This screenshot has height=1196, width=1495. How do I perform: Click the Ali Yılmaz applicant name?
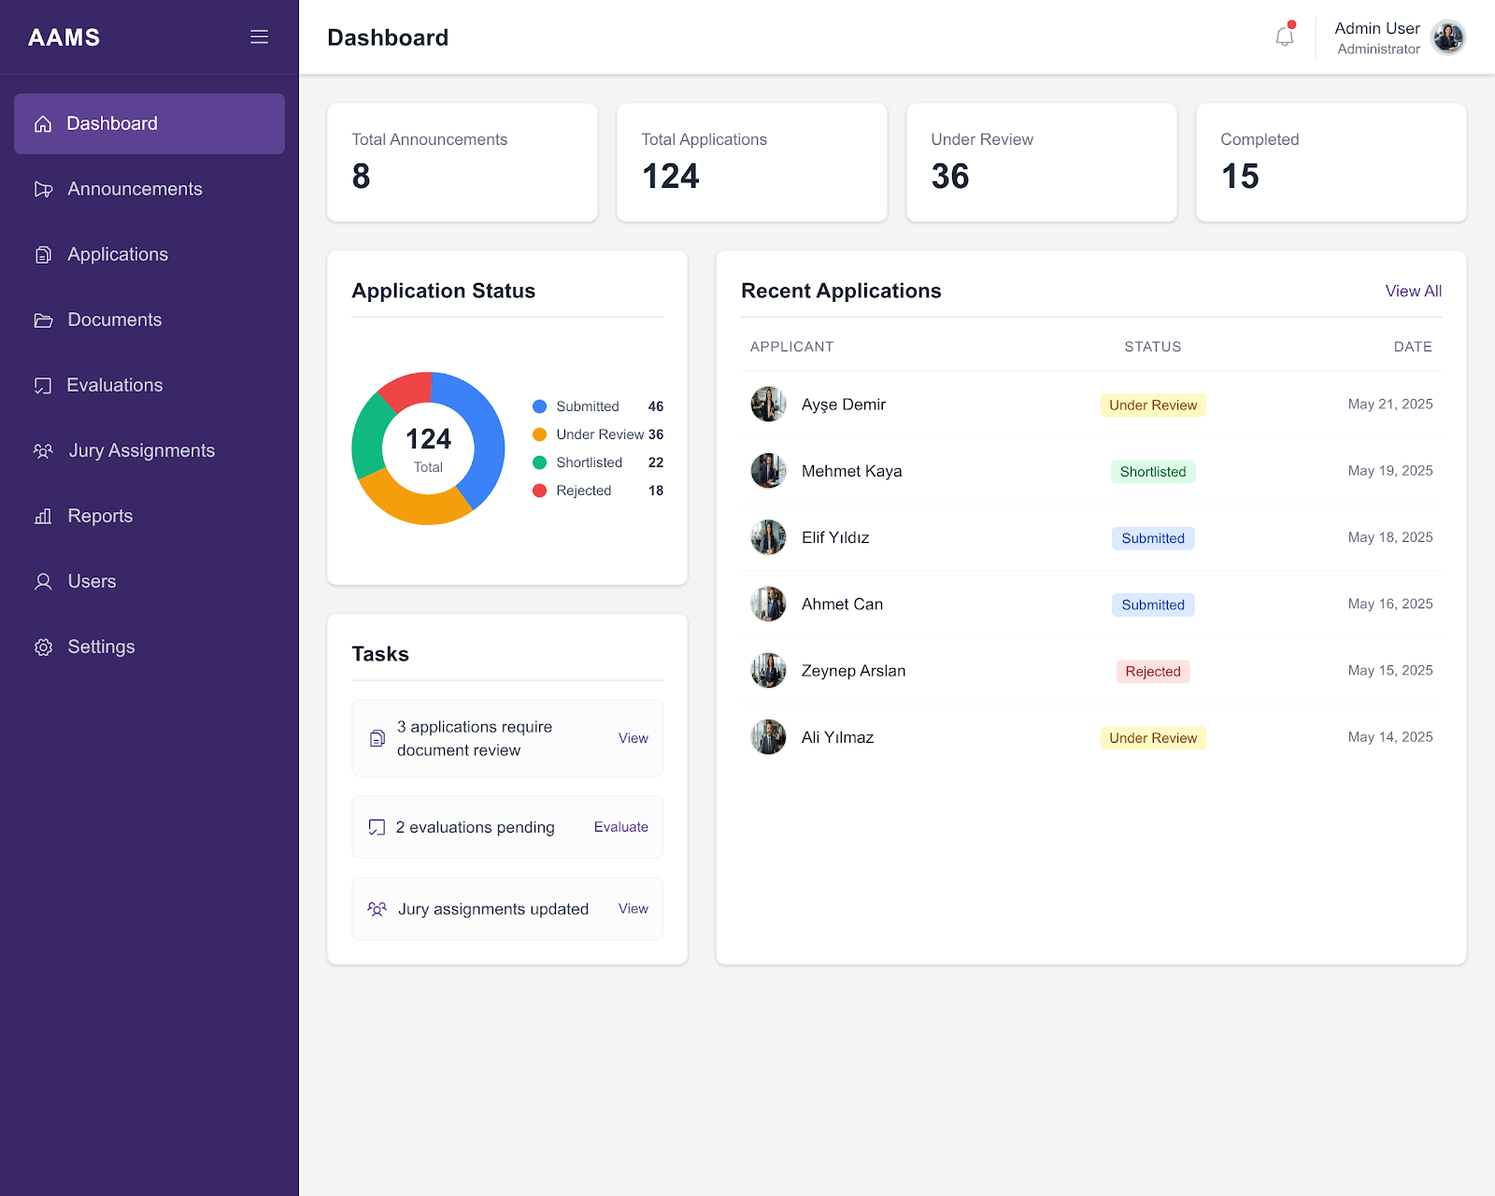coord(837,737)
